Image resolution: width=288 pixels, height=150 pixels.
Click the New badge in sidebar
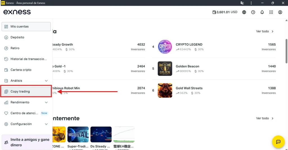point(44,113)
